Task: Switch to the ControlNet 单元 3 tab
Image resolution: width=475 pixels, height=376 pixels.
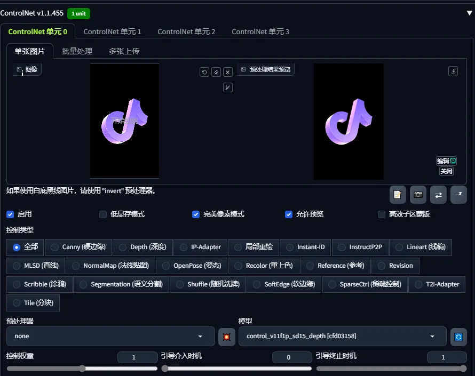Action: point(260,31)
